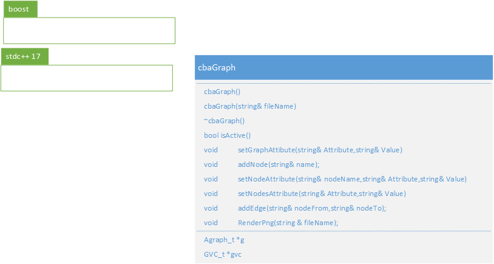Select the addNode(string& name) method
Viewport: 494px width, 264px height.
click(x=279, y=164)
